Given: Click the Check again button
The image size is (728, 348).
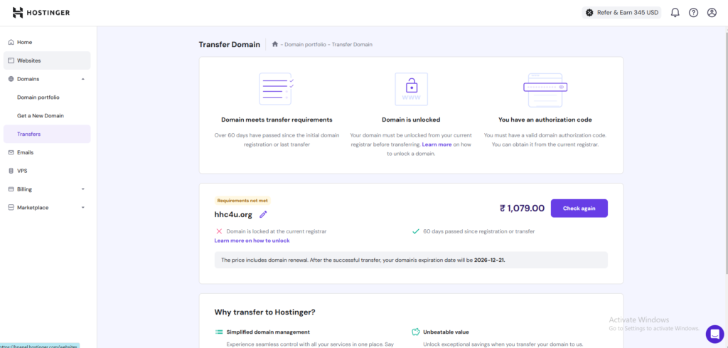Looking at the screenshot, I should coord(579,208).
